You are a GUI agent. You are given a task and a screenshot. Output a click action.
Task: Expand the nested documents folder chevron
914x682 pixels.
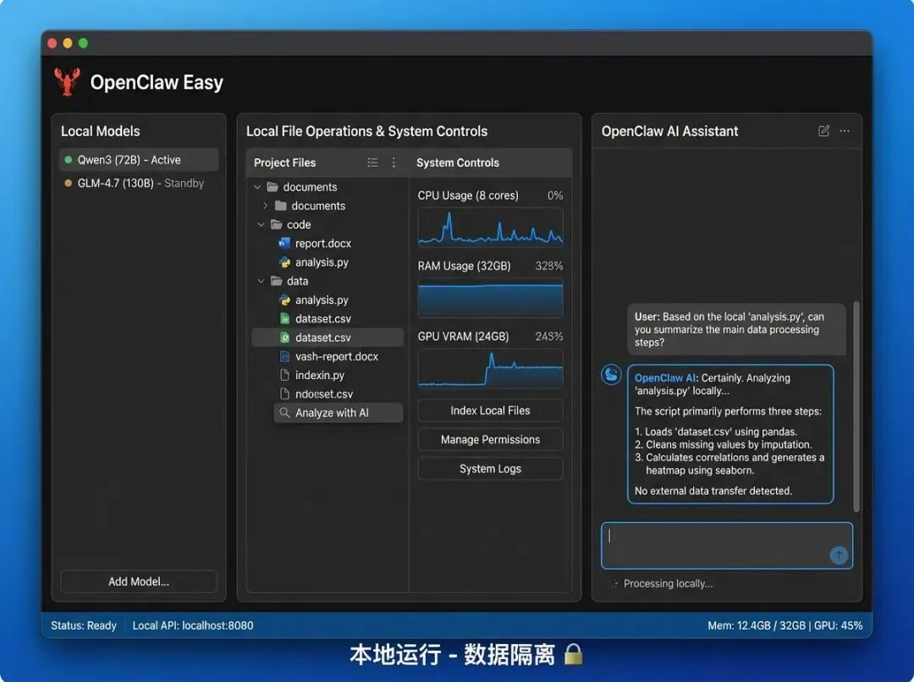pyautogui.click(x=265, y=206)
